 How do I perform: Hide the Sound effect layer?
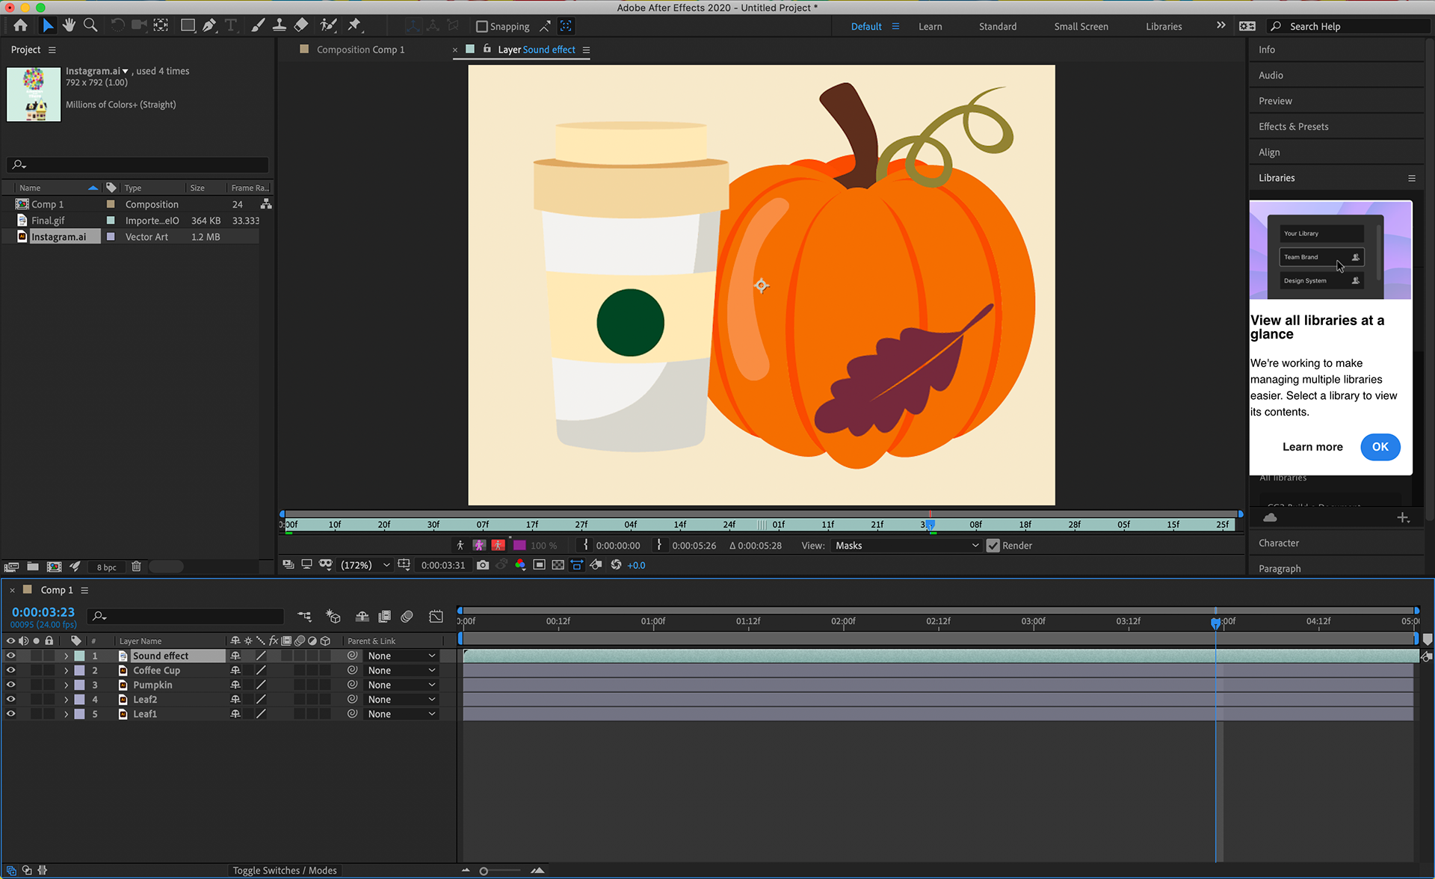pyautogui.click(x=10, y=656)
